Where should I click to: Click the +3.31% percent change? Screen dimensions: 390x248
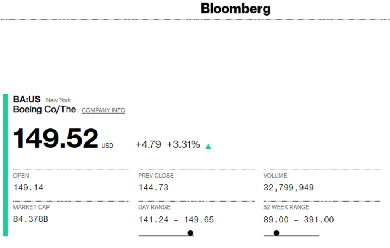coord(183,144)
